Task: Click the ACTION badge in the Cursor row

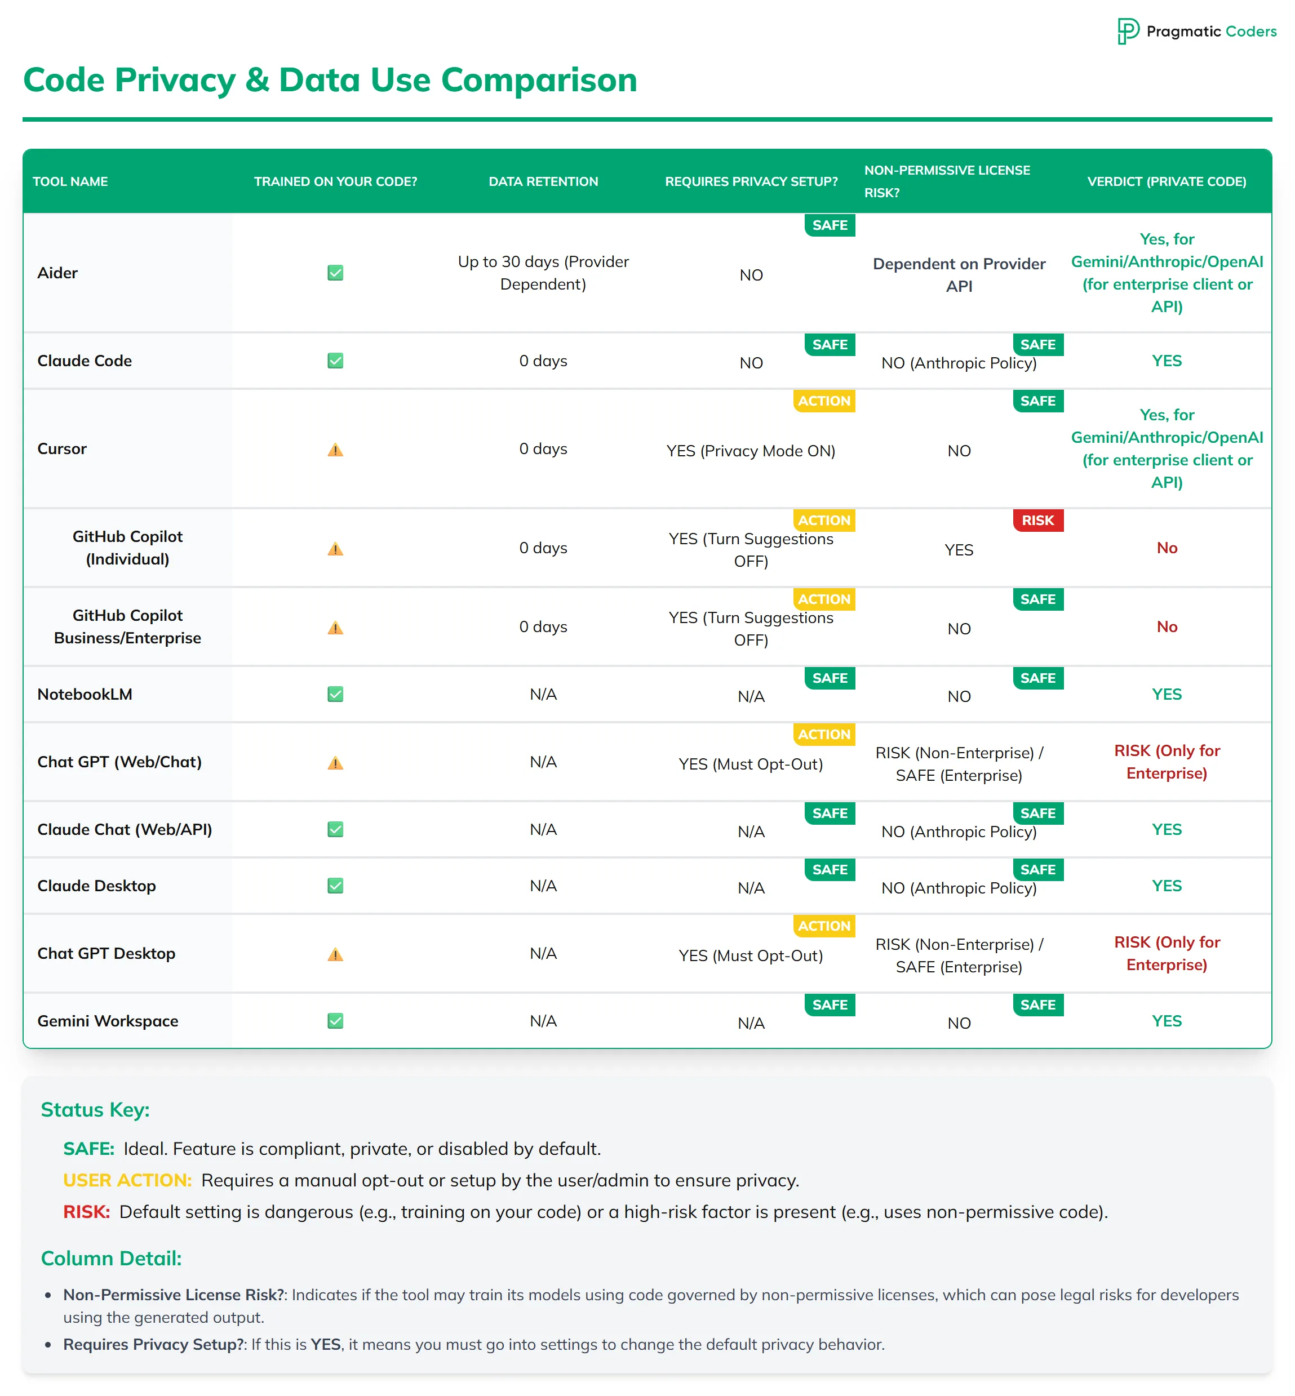Action: coord(823,401)
